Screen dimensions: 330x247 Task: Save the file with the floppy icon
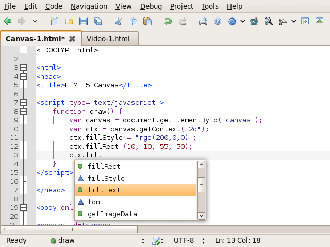84,21
